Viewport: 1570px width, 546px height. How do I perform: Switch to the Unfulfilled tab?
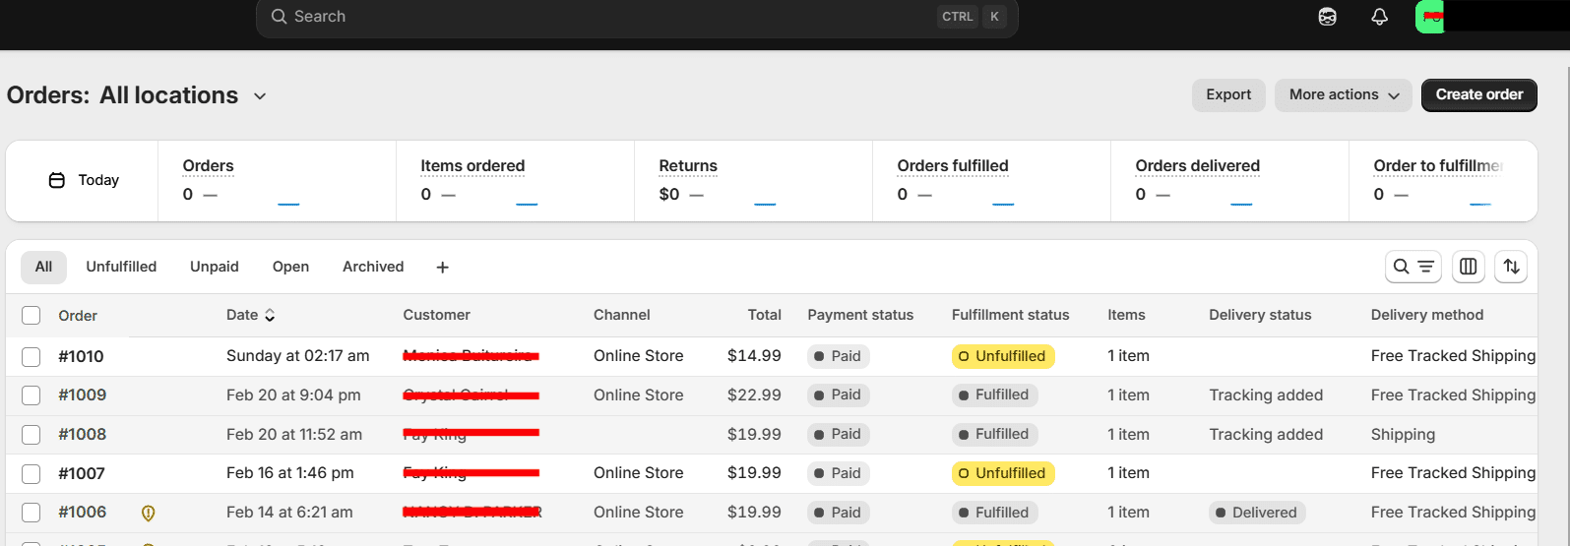[121, 267]
